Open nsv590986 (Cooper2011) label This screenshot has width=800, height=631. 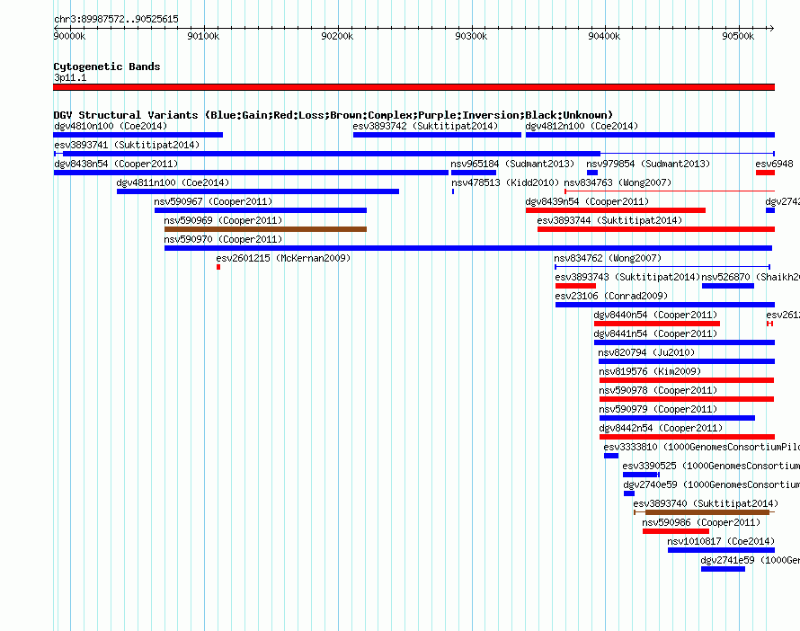pyautogui.click(x=701, y=522)
